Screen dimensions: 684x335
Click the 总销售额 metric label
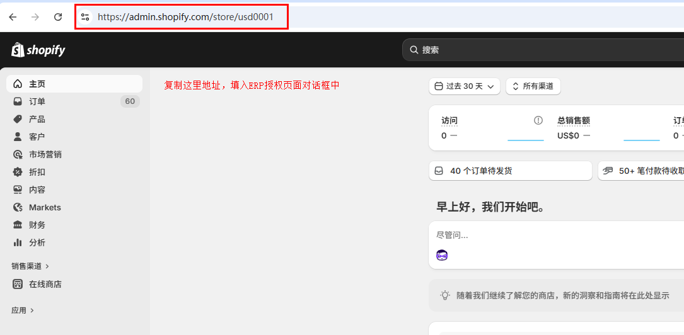(x=574, y=121)
